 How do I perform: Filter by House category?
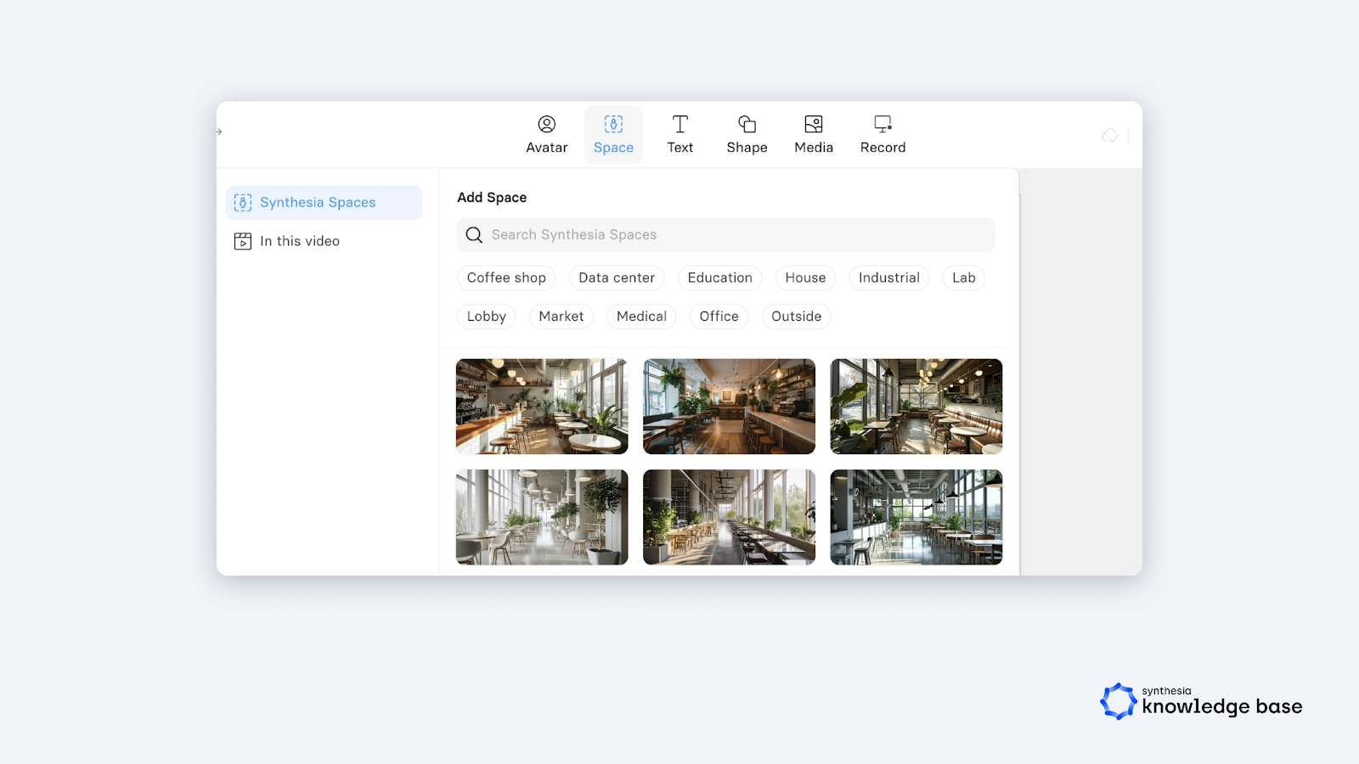805,278
